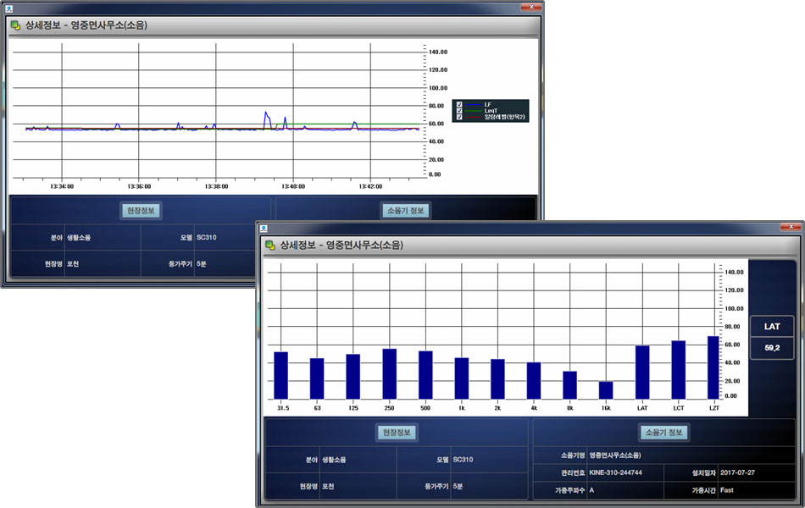Select the LAT label box beside the bar chart
Screen dimensions: 805x508
coord(772,327)
